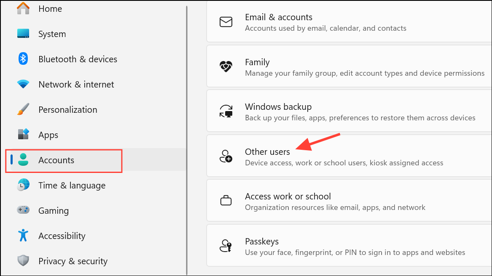Click the Bluetooth icon in the sidebar
The width and height of the screenshot is (492, 276).
23,59
